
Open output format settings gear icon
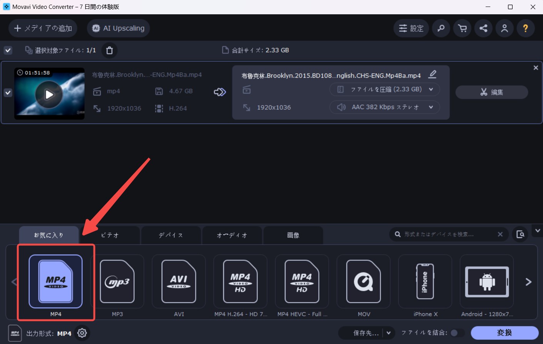point(82,333)
